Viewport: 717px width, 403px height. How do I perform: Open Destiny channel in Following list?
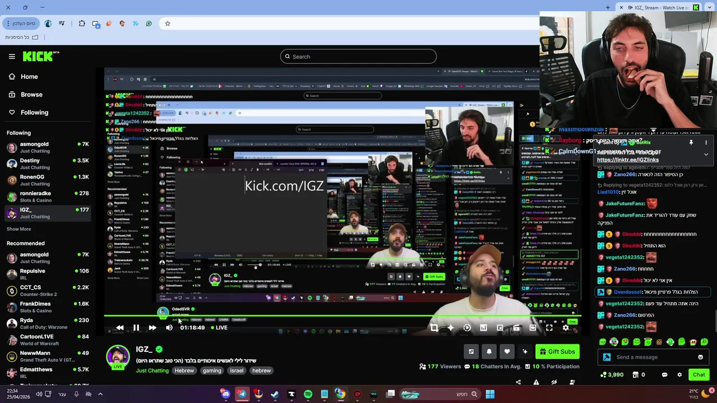coord(48,163)
